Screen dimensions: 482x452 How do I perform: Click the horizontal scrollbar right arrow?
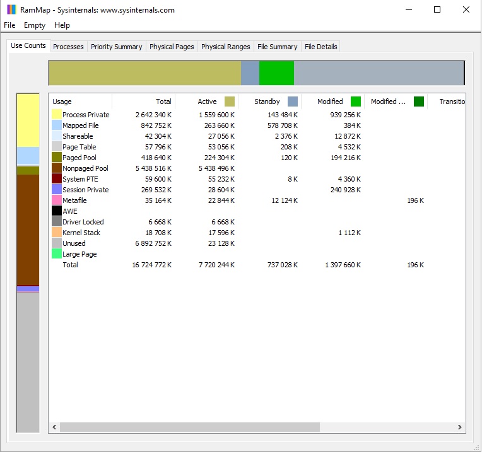pos(460,427)
